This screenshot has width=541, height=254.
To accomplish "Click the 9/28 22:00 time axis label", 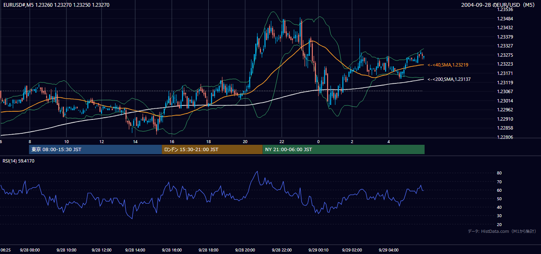I will click(282, 250).
